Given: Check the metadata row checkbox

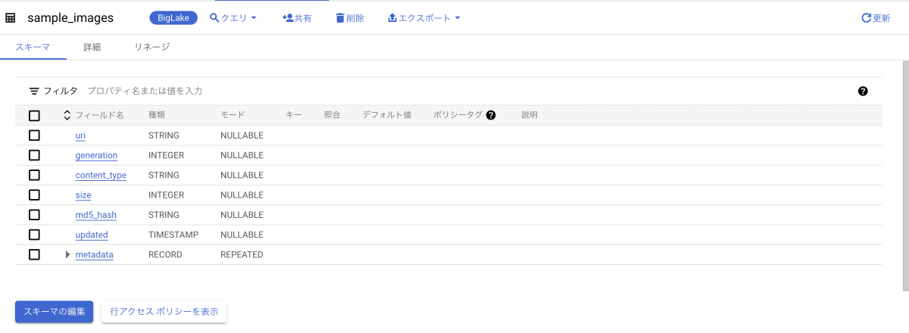Looking at the screenshot, I should (x=34, y=254).
